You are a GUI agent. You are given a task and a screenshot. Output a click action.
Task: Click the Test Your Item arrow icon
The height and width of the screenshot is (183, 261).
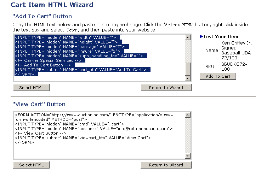click(x=201, y=36)
